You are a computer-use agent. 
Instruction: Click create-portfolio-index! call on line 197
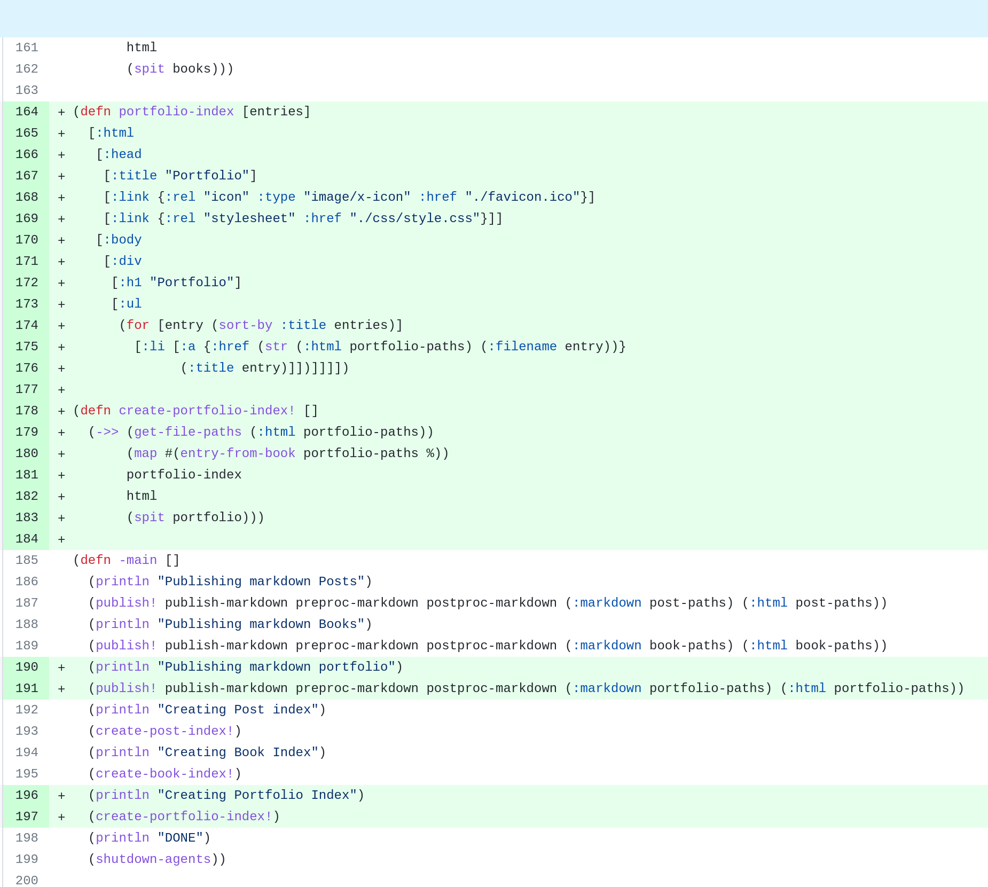184,817
